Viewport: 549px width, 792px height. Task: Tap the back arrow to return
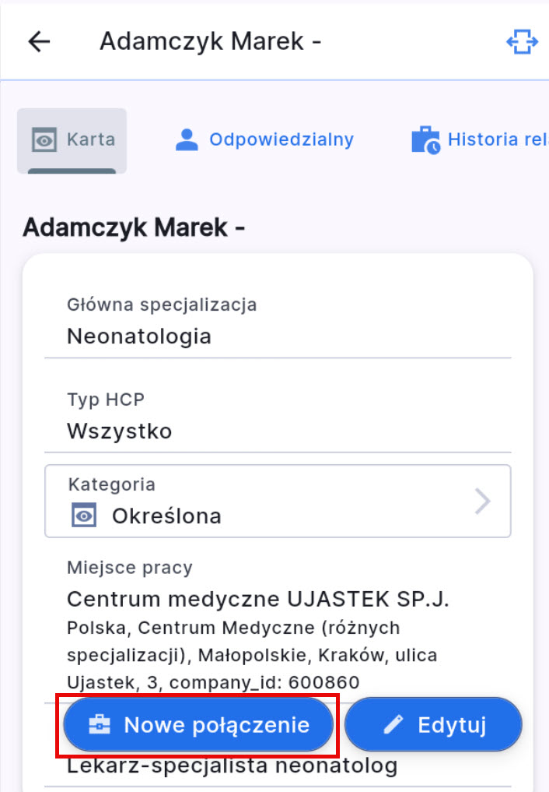[37, 41]
